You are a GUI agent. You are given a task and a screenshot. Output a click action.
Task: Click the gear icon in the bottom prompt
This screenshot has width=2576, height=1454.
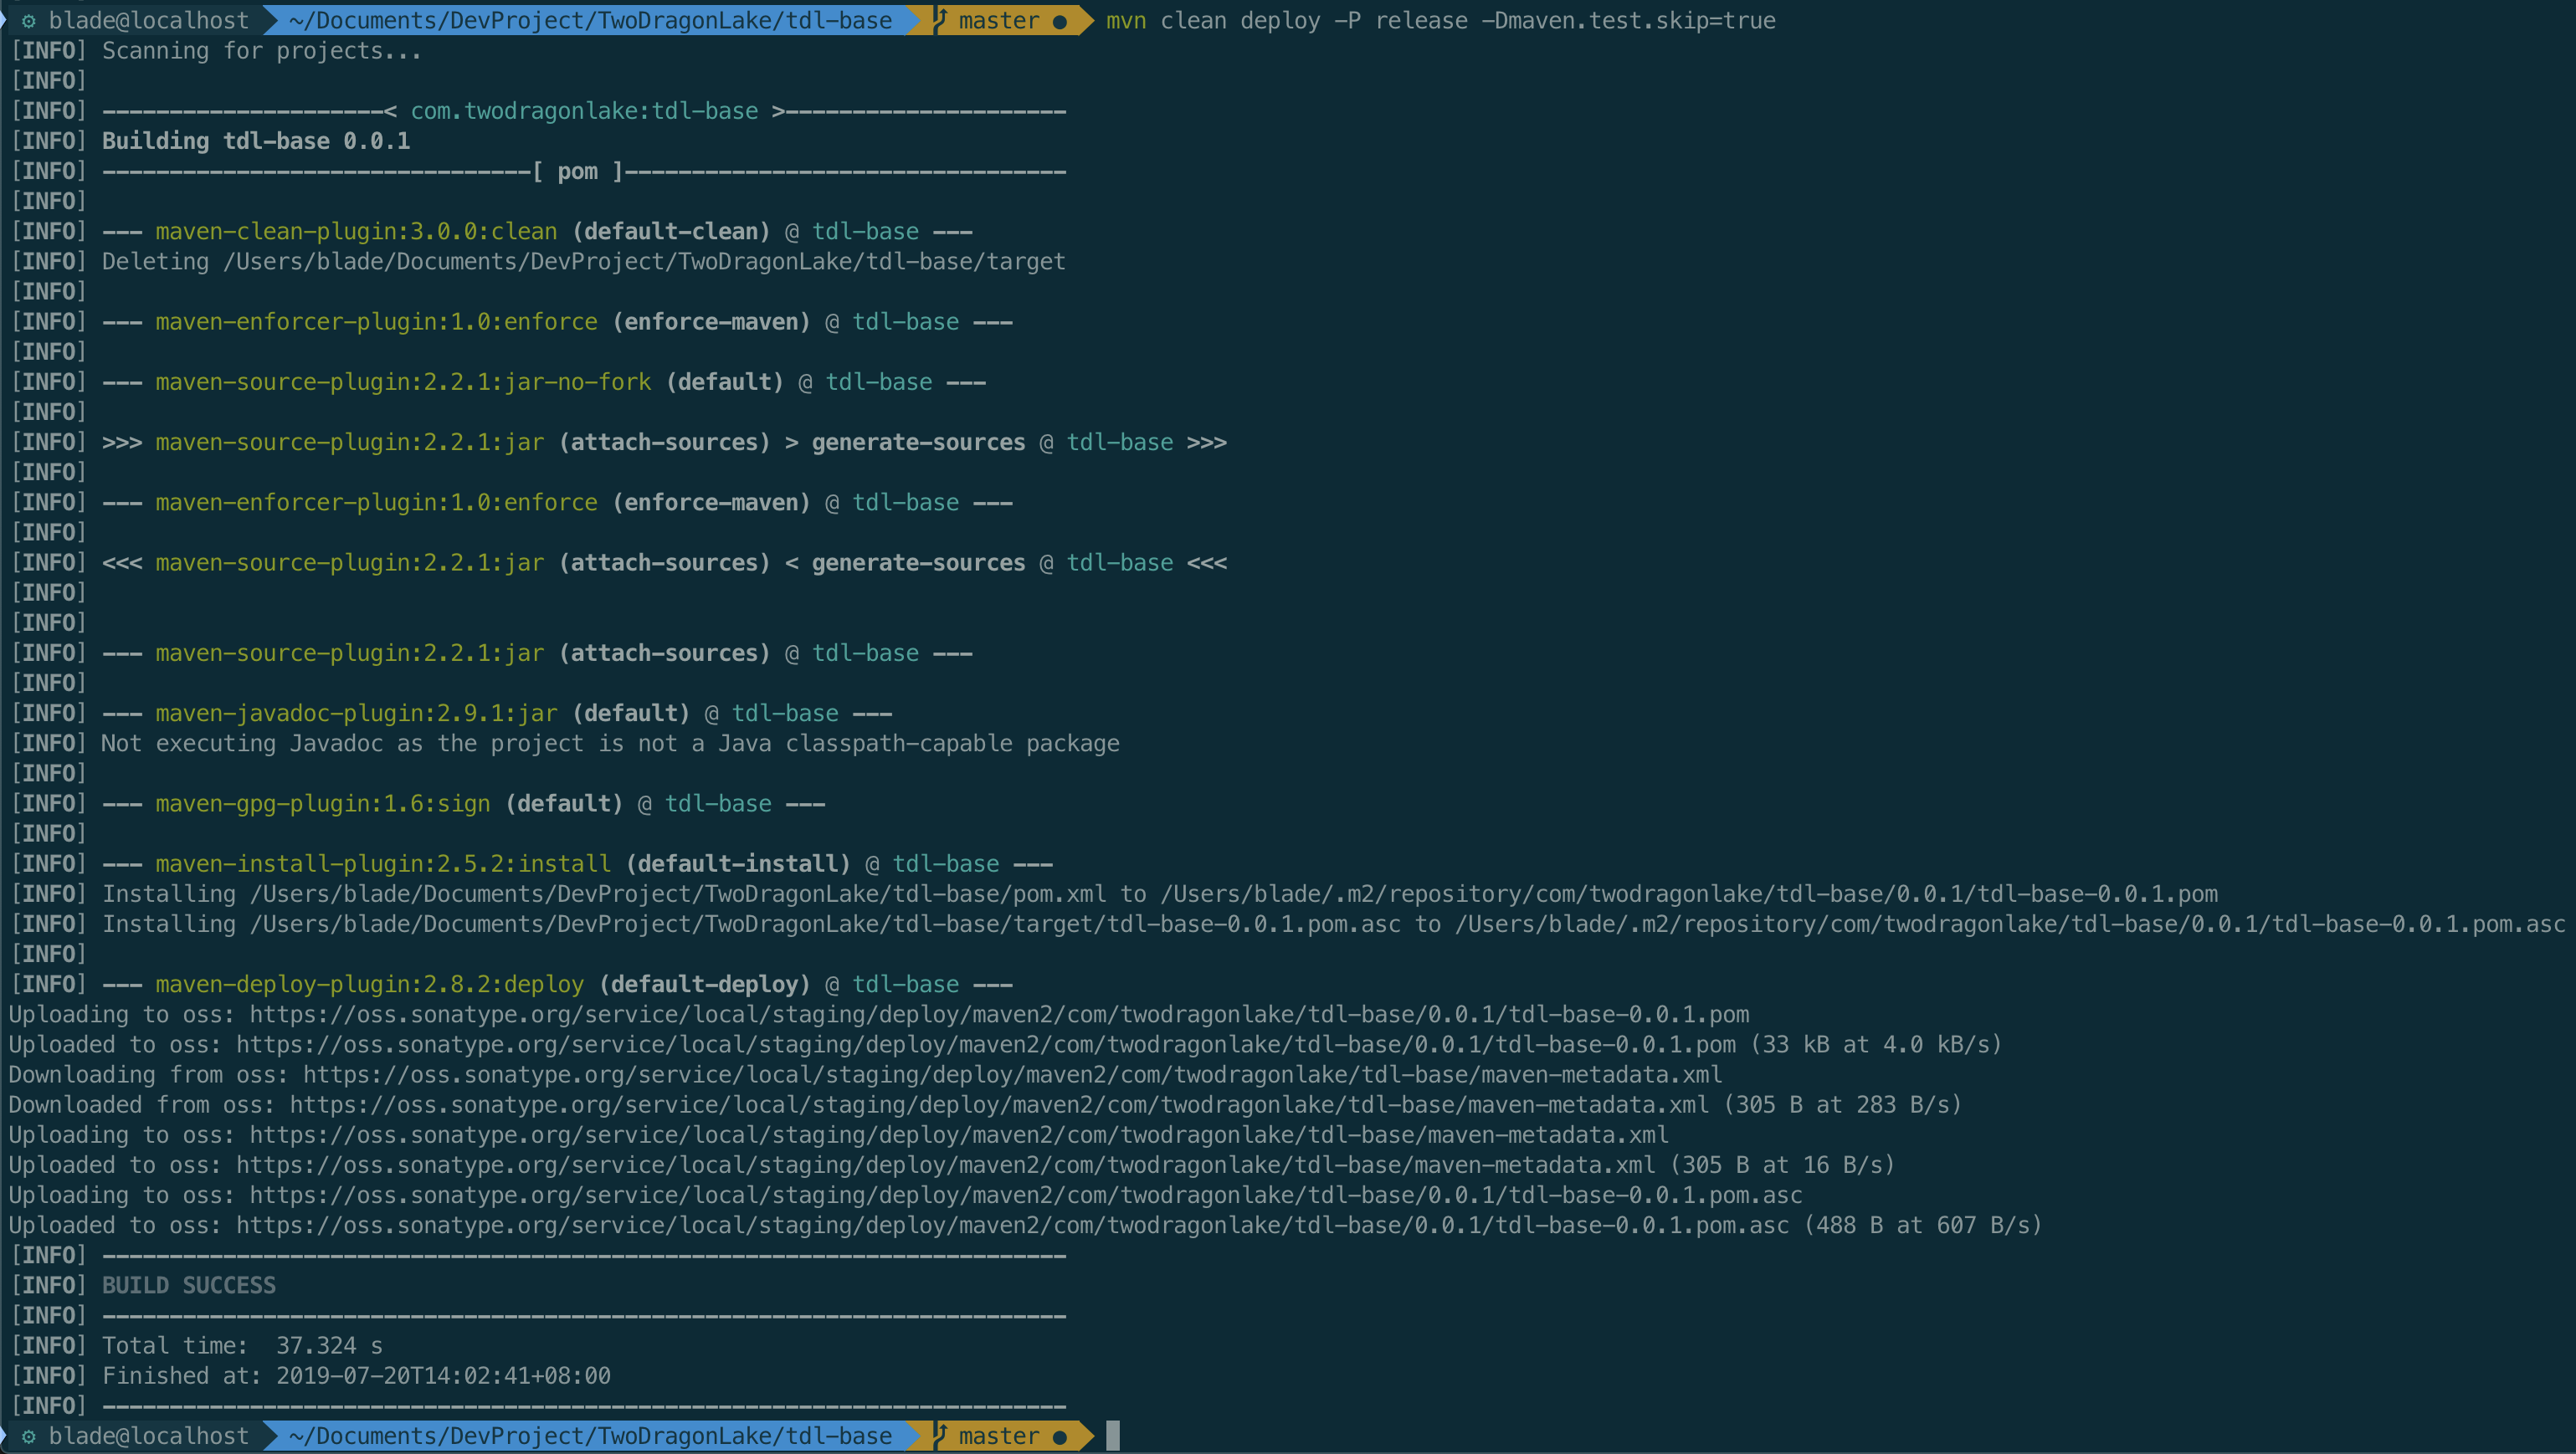tap(29, 1436)
